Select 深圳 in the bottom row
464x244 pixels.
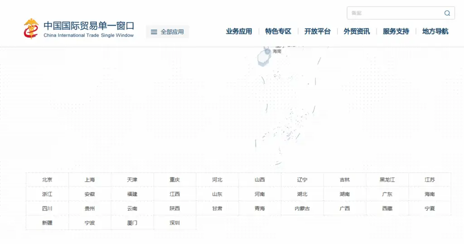point(174,223)
